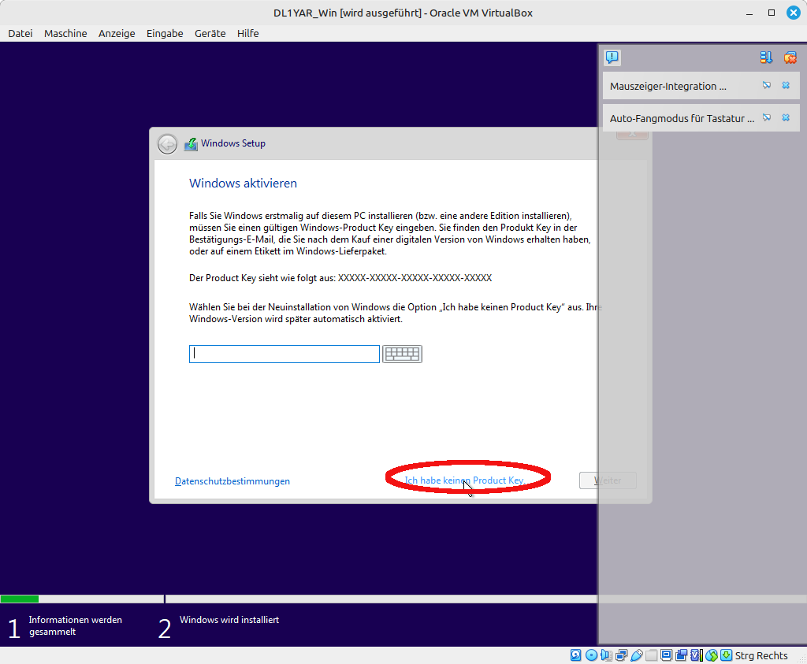The width and height of the screenshot is (807, 664).
Task: Click the USB device status bar icon
Action: click(636, 655)
